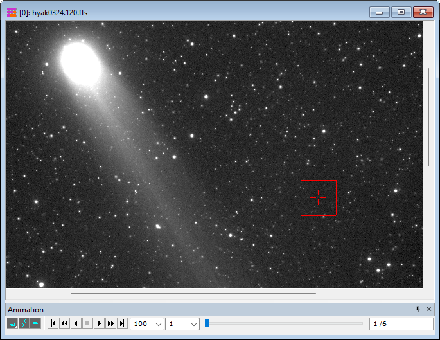Click the stacked horizontal lines icon
The image size is (440, 340).
[35, 323]
